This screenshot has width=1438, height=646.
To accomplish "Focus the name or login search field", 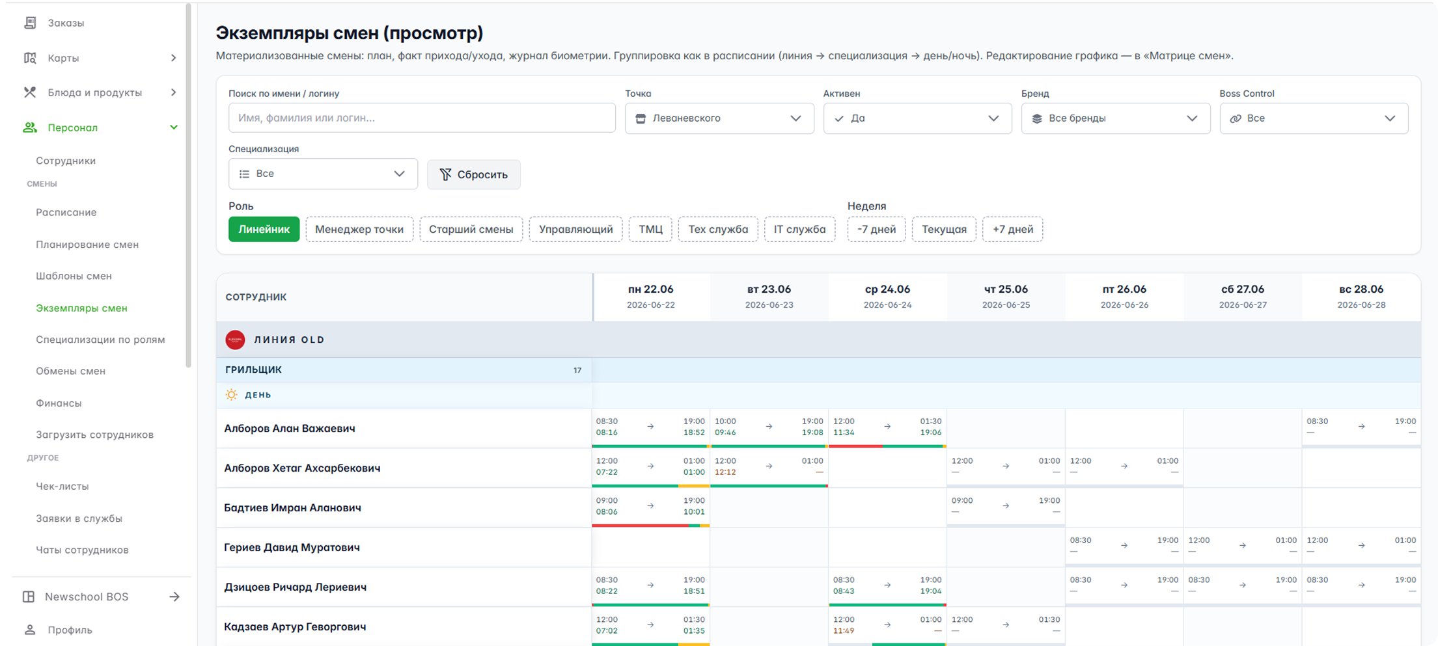I will [422, 118].
